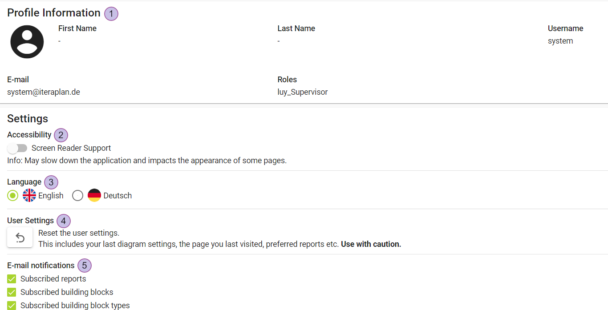Click the reset user settings arrow icon

[x=20, y=238]
